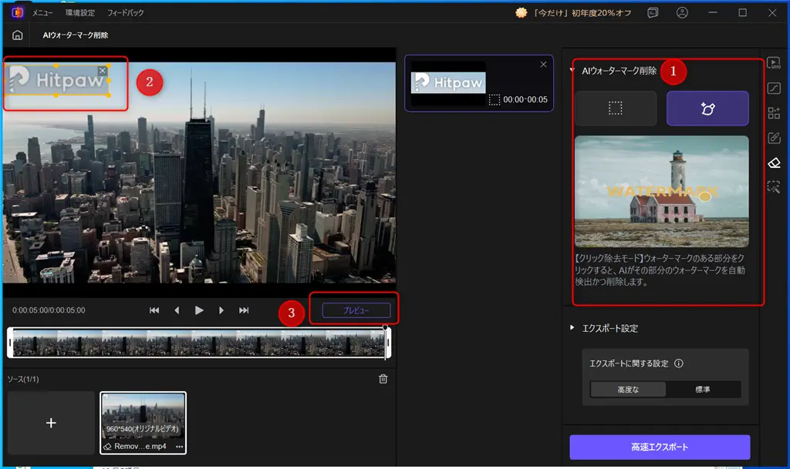
Task: Start export with 高速エクスポート button
Action: (660, 447)
